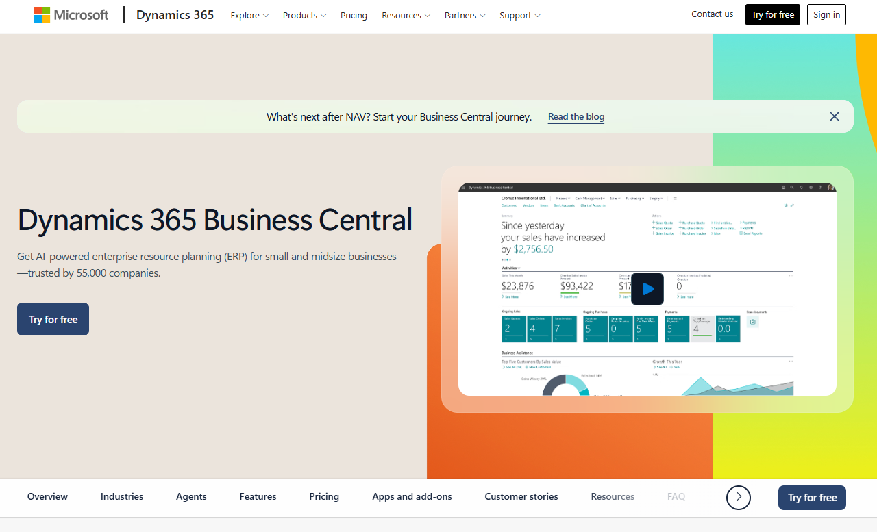Click bottom bar Try for free button
This screenshot has width=877, height=532.
tap(812, 498)
